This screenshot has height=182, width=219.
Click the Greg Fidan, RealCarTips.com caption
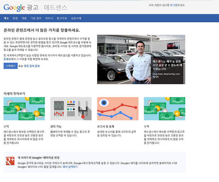(166, 74)
